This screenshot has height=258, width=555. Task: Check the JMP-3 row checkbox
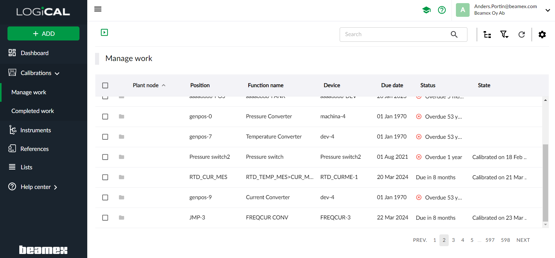105,218
